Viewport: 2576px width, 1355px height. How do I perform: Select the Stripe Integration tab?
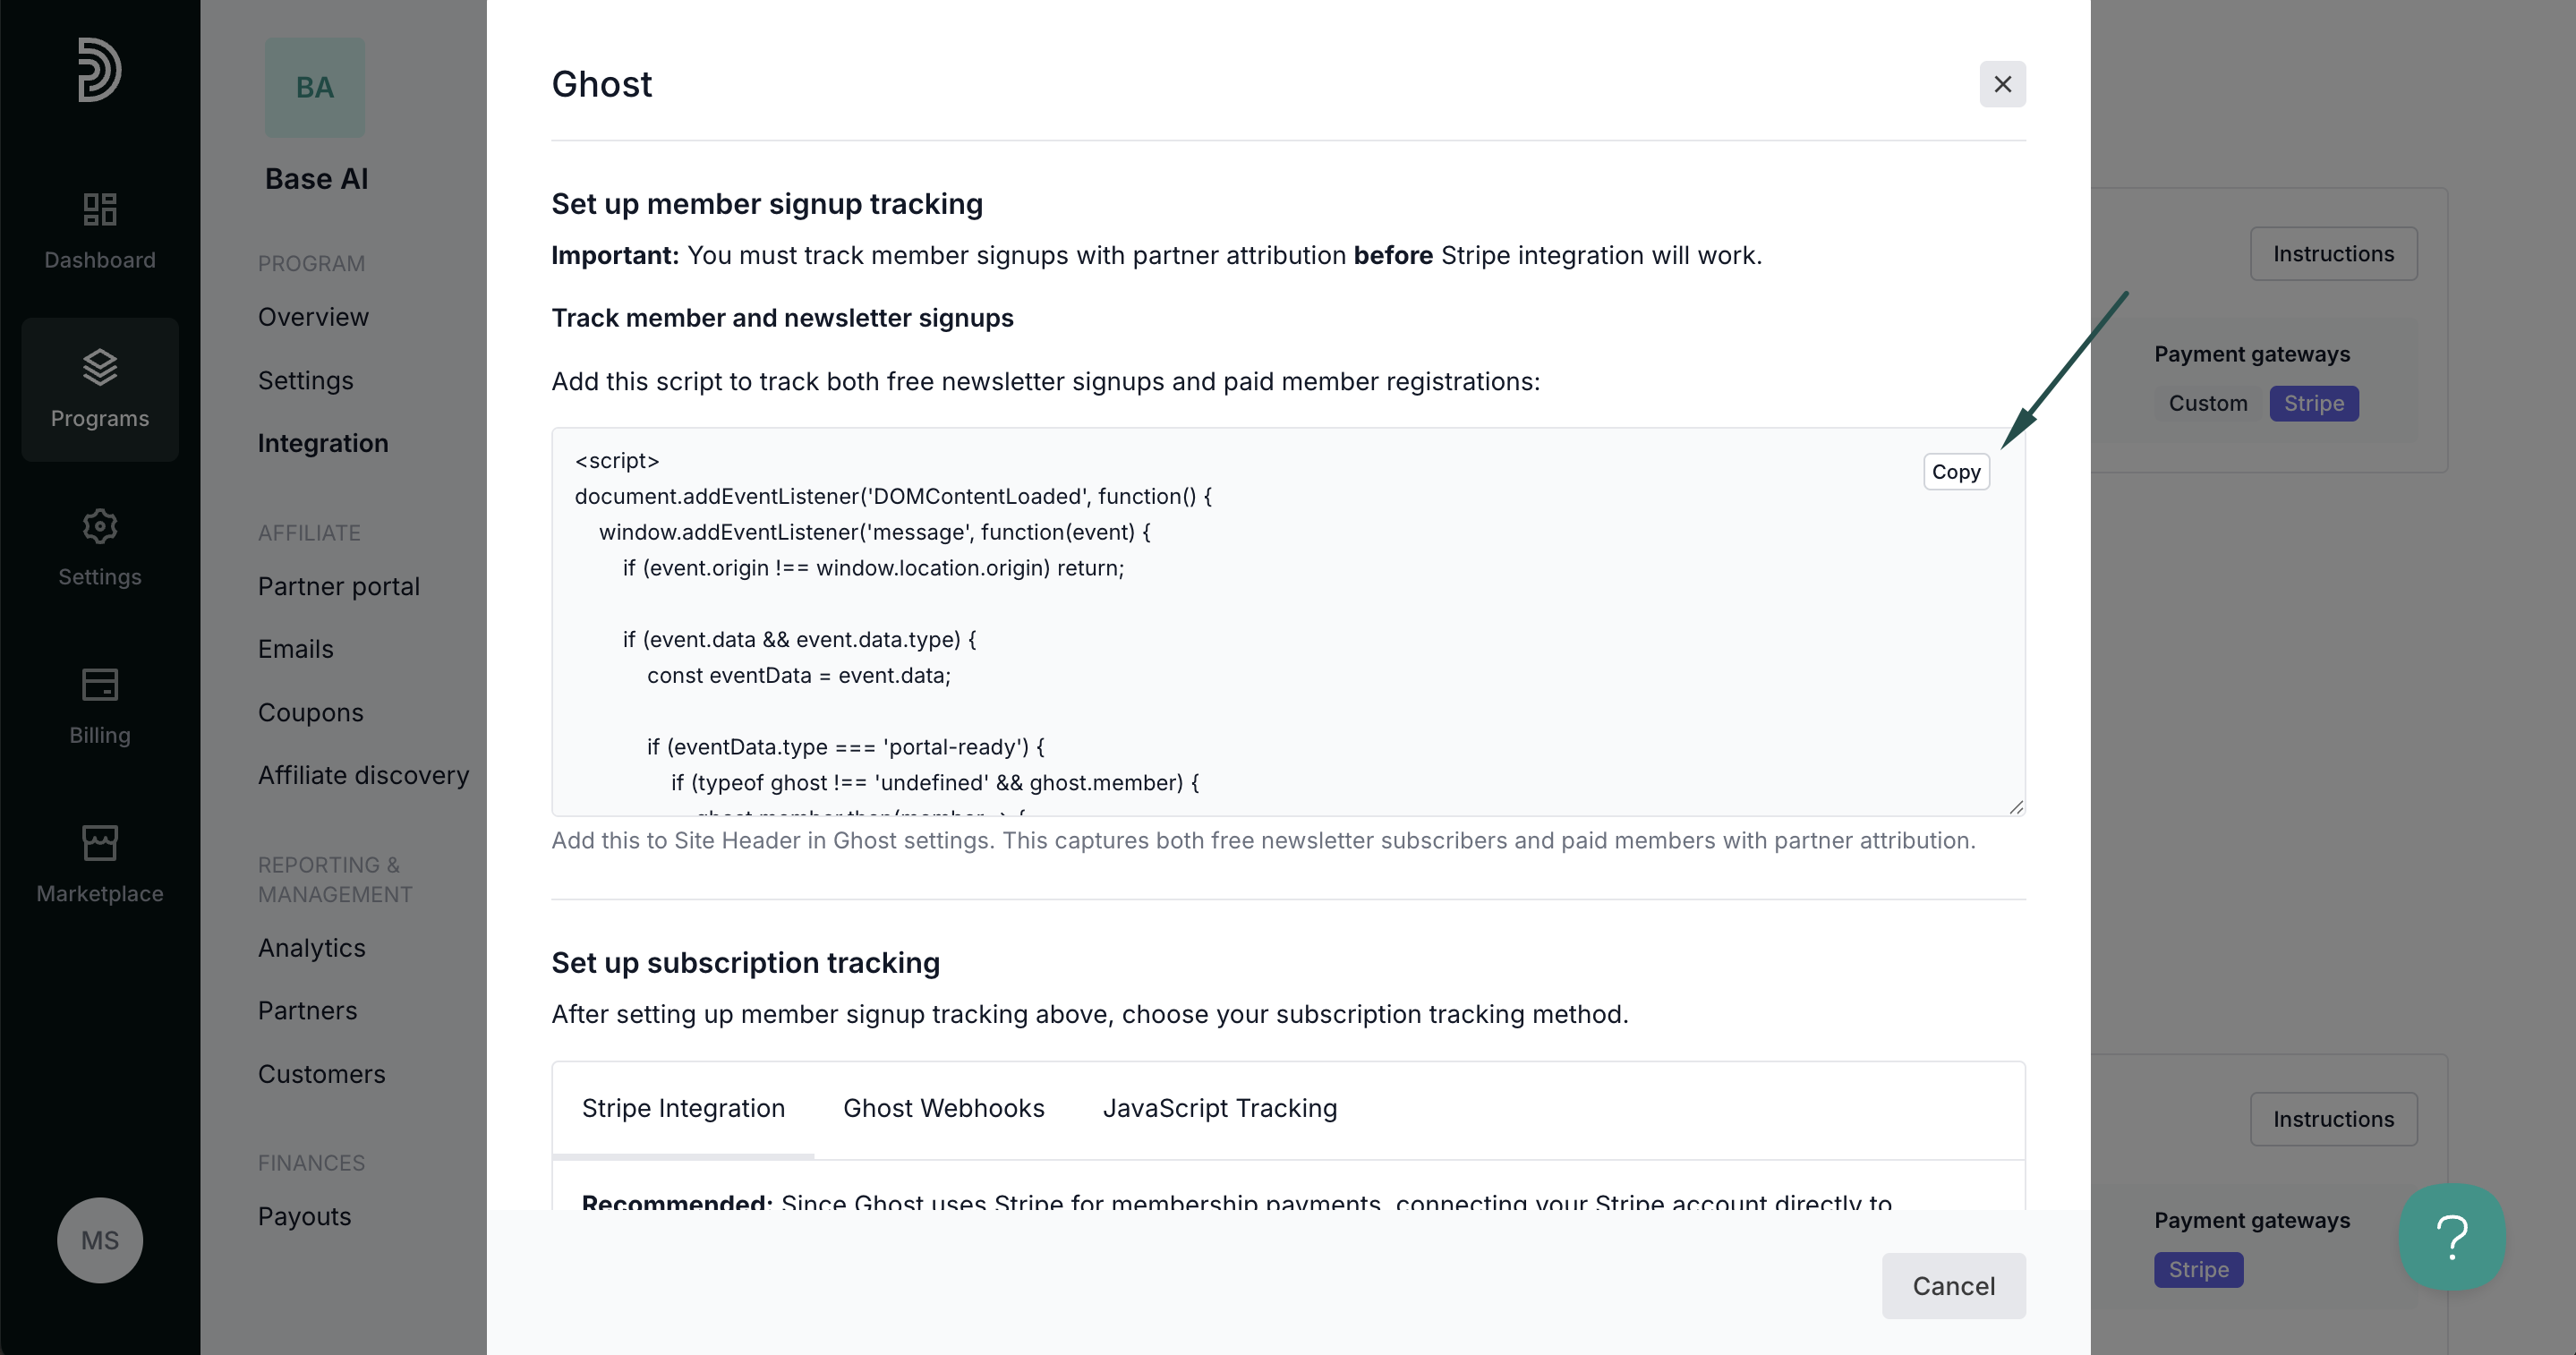point(683,1108)
